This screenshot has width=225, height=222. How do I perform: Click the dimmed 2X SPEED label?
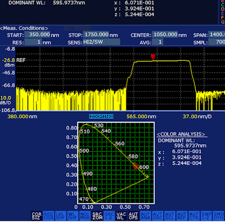[x=78, y=28]
